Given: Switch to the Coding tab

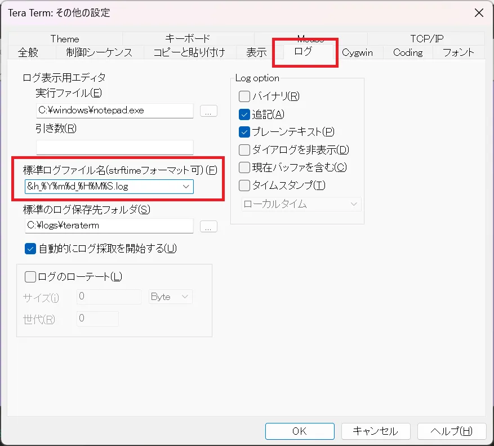Looking at the screenshot, I should coord(408,52).
